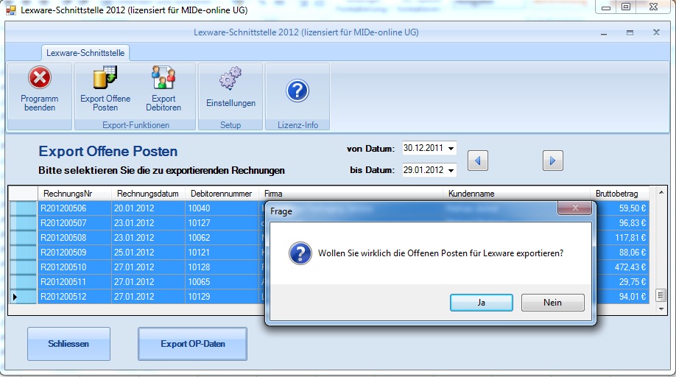Select invoice R201200506 cell

(x=74, y=208)
